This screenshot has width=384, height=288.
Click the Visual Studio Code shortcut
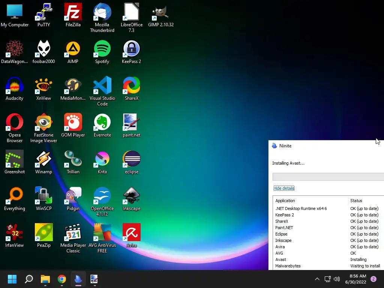pyautogui.click(x=102, y=91)
